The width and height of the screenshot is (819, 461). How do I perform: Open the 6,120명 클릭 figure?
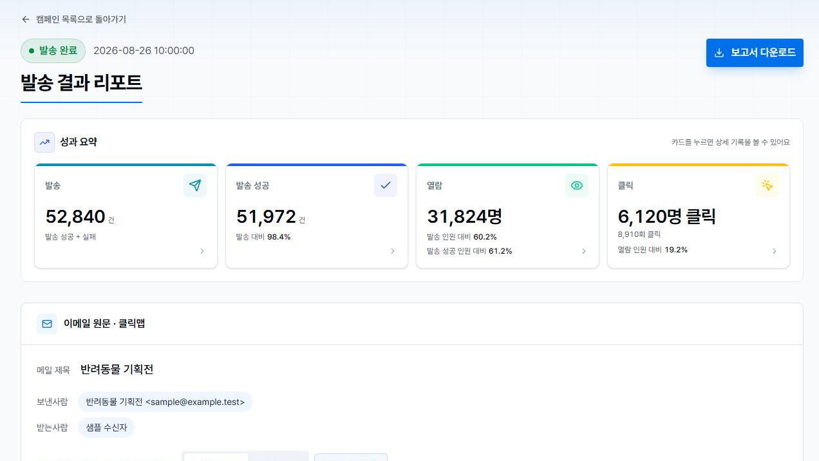point(666,217)
